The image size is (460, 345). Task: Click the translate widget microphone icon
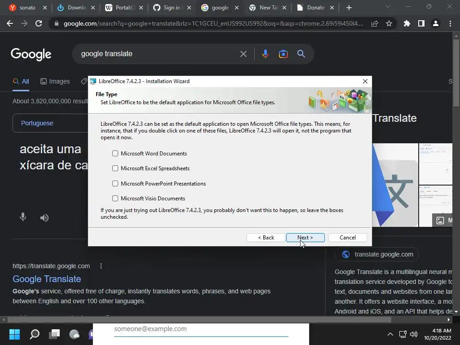click(x=23, y=217)
